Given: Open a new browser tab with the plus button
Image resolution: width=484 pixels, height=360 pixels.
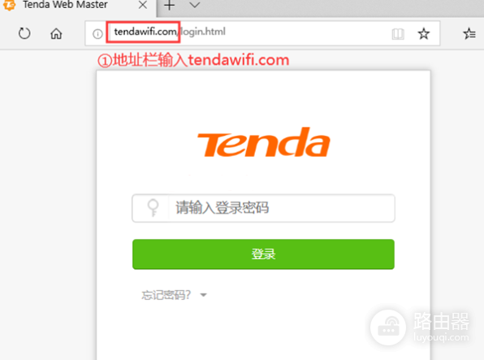Looking at the screenshot, I should pos(169,5).
